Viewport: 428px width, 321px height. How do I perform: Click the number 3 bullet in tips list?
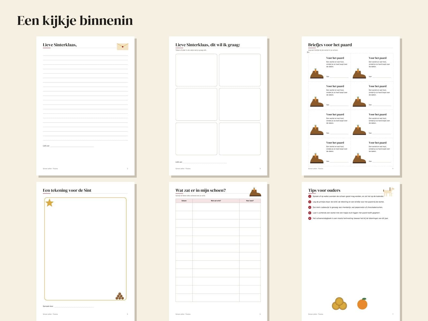click(310, 207)
